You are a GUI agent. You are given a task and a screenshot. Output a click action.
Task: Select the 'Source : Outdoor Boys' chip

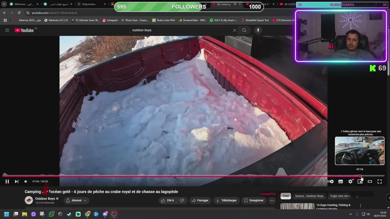(x=309, y=196)
